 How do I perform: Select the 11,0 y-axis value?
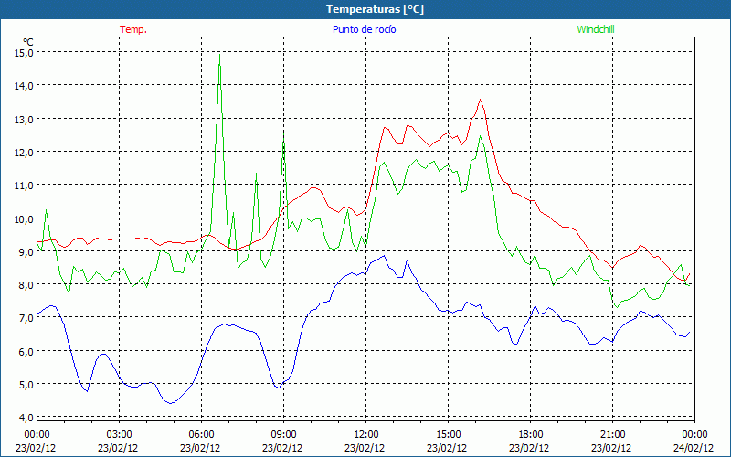[x=24, y=186]
